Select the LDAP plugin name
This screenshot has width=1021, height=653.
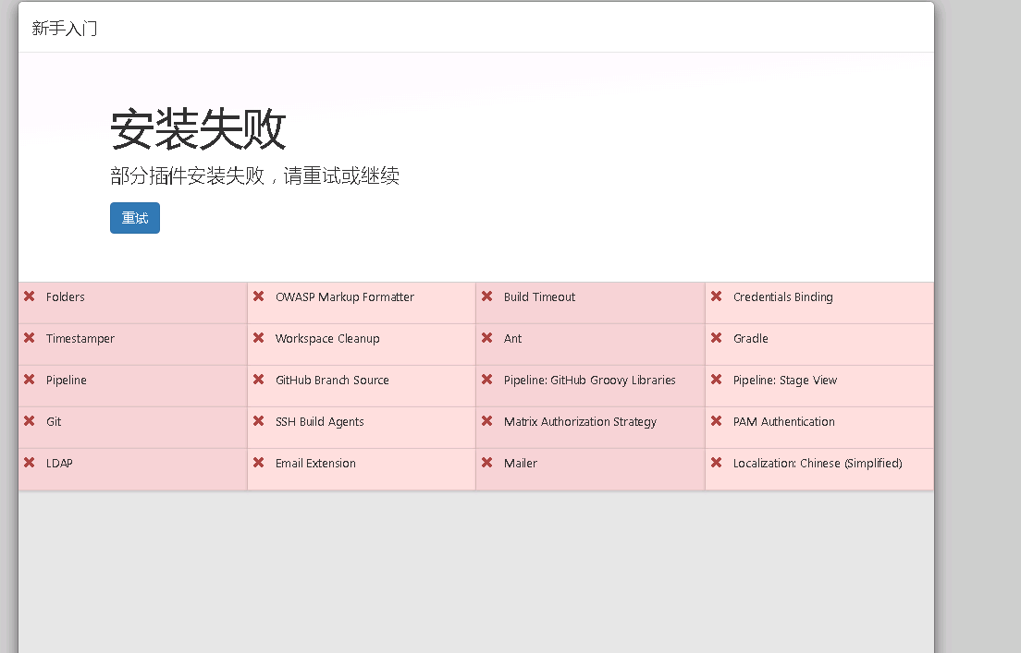pyautogui.click(x=59, y=464)
